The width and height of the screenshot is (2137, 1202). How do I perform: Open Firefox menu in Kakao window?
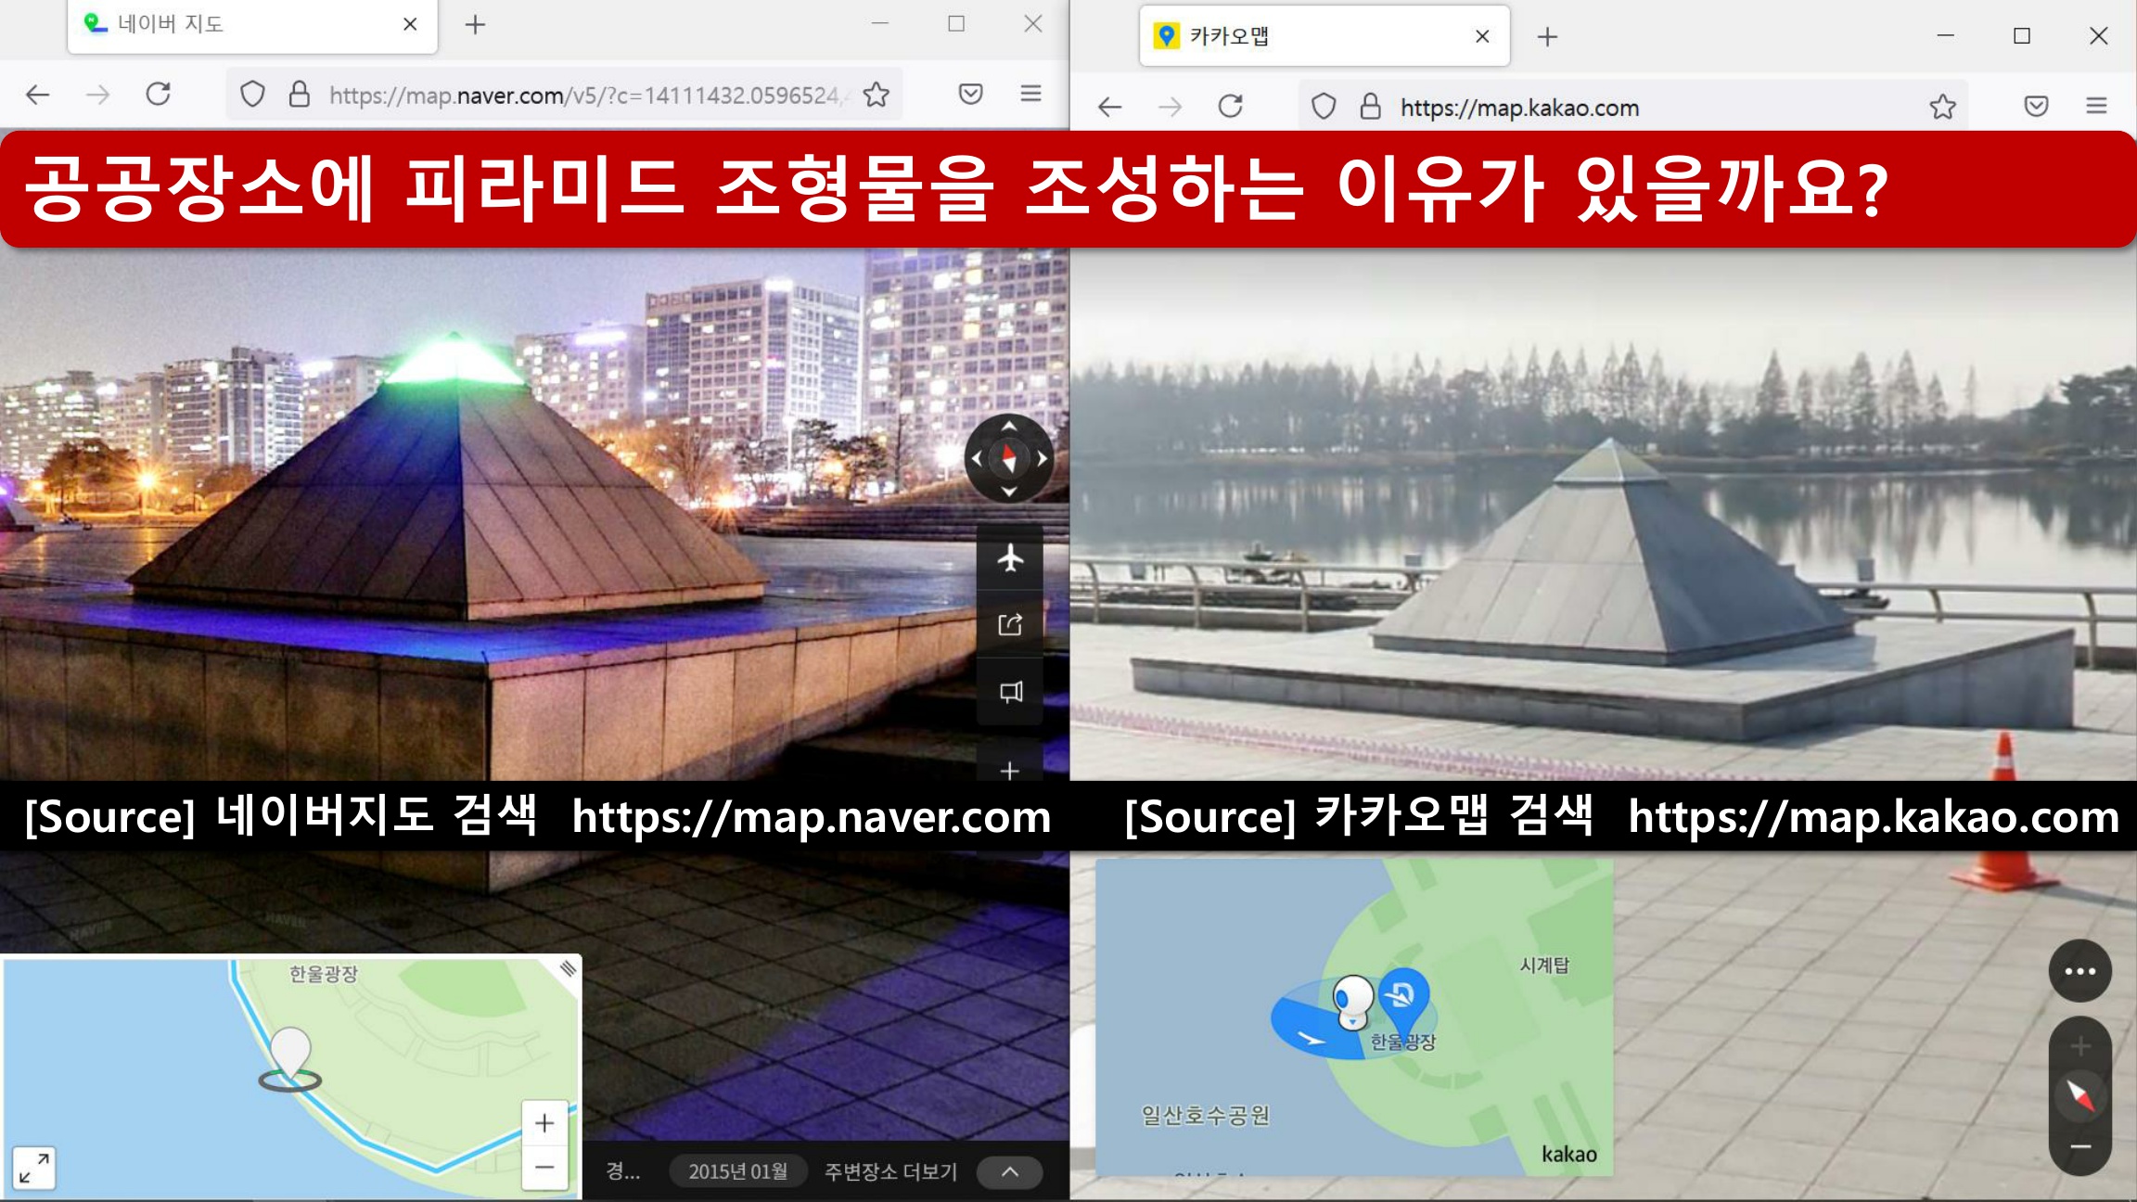(x=2096, y=107)
